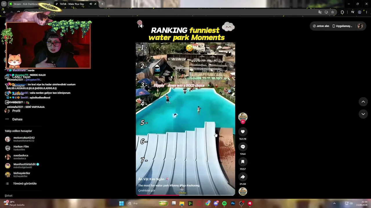Open the account avatar menu at top right
This screenshot has height=208, width=371.
pos(360,26)
